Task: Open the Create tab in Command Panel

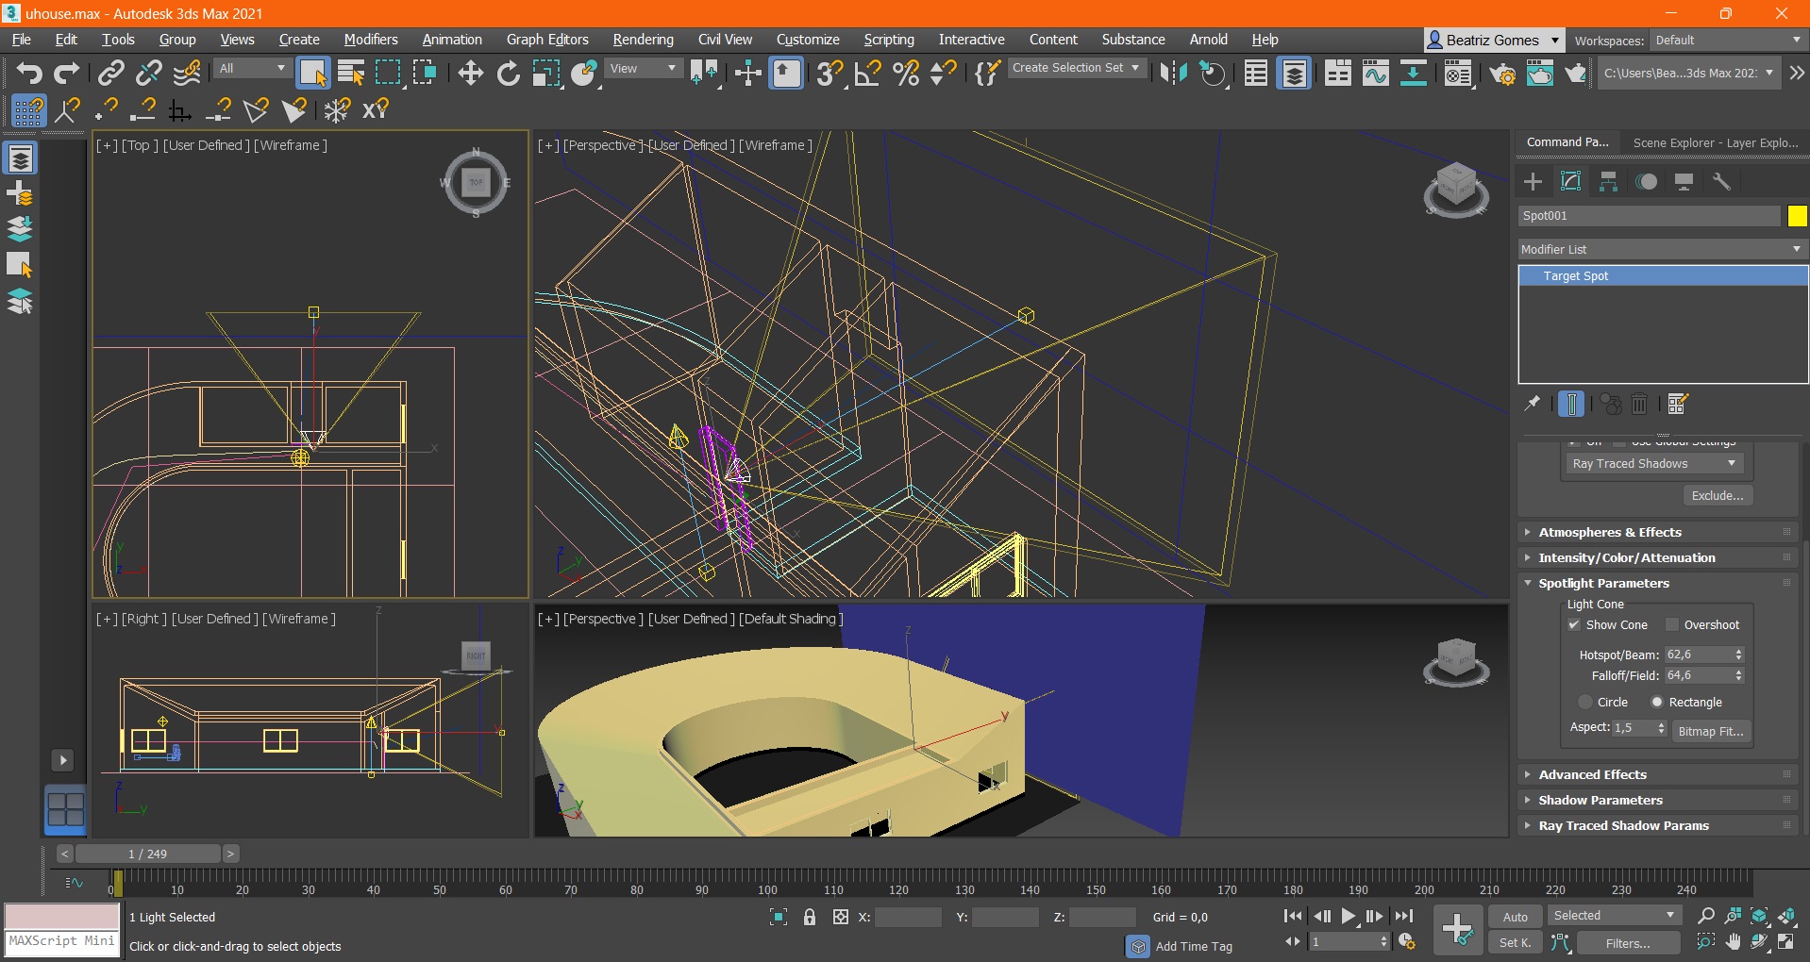Action: pyautogui.click(x=1533, y=181)
